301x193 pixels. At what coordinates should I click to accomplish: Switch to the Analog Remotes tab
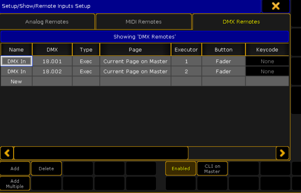point(47,22)
